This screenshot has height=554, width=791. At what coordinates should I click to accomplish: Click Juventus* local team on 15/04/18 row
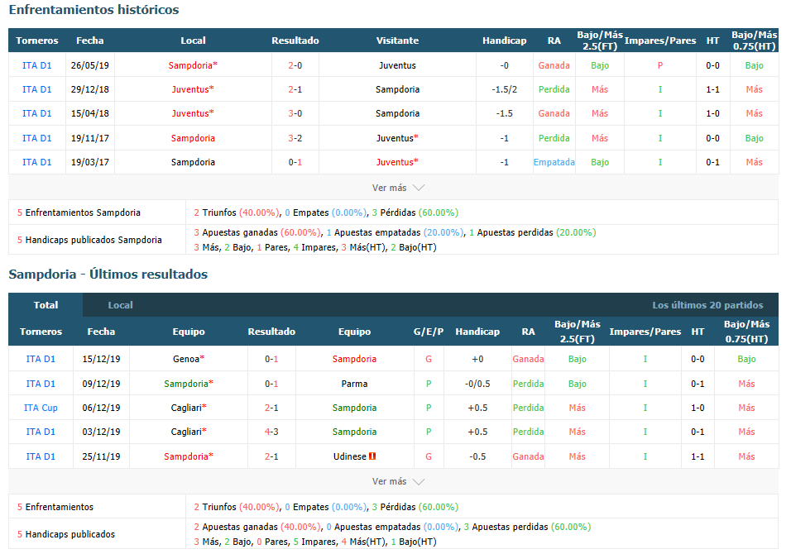click(x=193, y=113)
